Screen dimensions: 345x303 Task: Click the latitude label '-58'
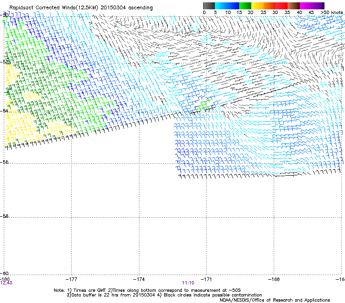tap(4, 216)
